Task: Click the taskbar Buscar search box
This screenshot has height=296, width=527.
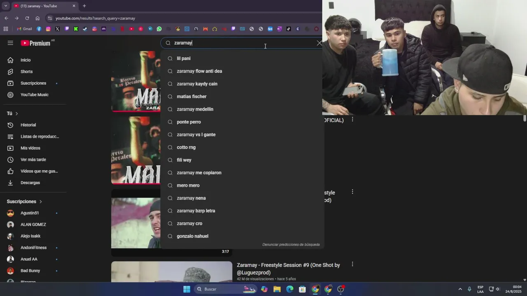Action: pyautogui.click(x=226, y=289)
